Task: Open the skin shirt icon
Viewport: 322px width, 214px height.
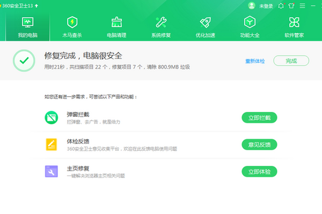Action: pos(291,6)
